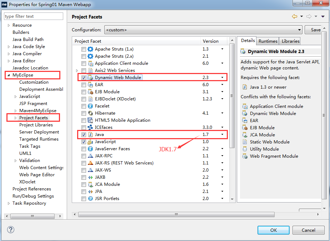
Task: Click the JavaServer Faces icon
Action: point(90,149)
